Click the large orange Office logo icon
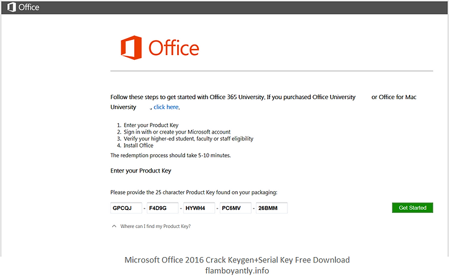Image resolution: width=449 pixels, height=280 pixels. [131, 48]
